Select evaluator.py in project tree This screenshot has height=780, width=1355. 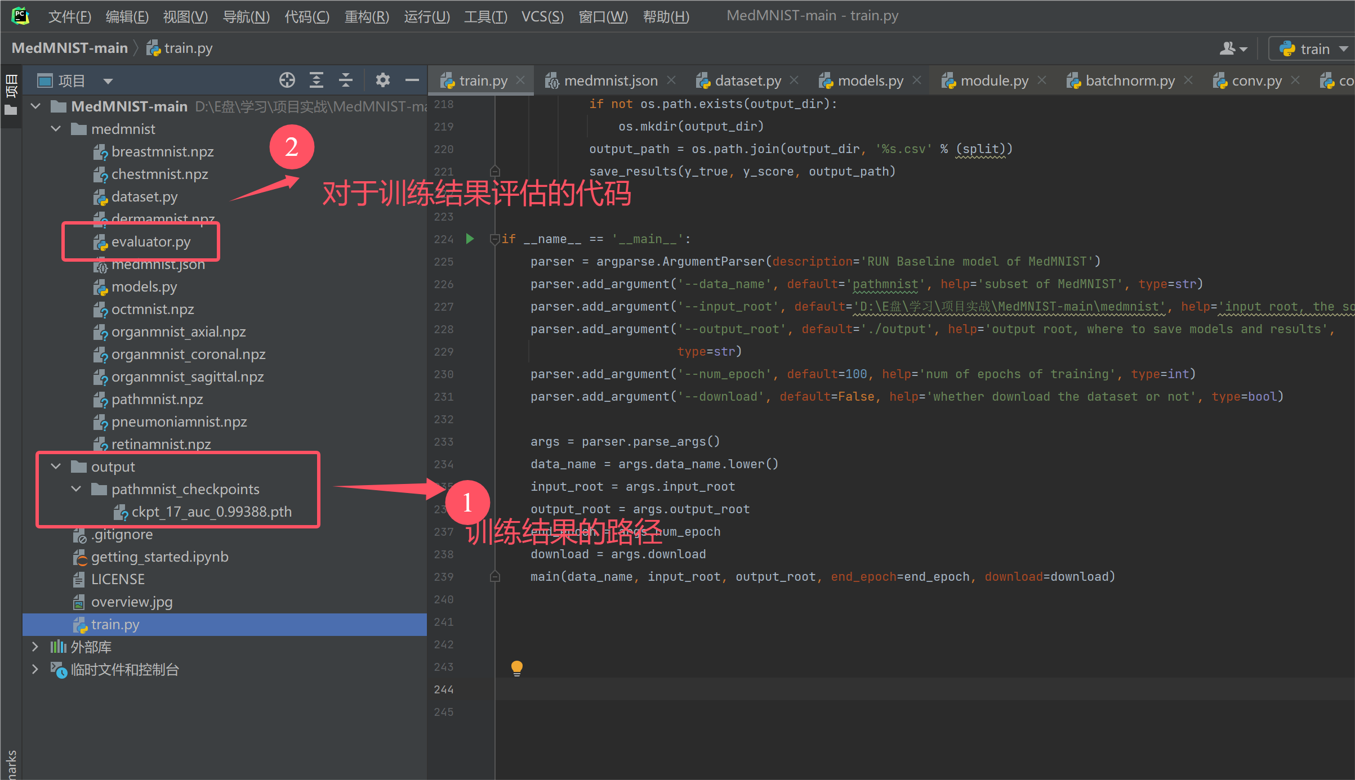(150, 241)
